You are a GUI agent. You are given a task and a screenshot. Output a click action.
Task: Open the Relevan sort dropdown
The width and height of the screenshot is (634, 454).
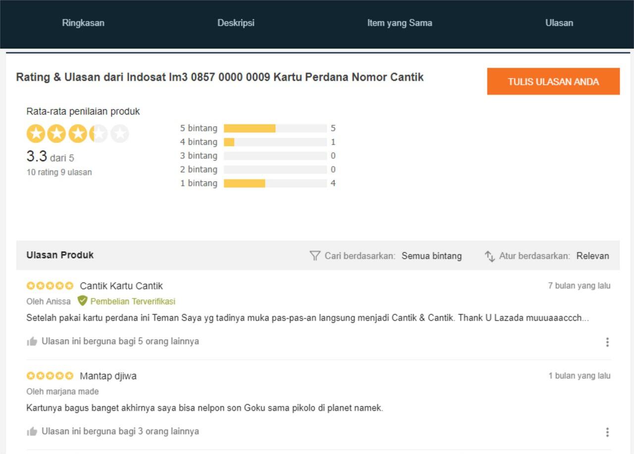coord(593,256)
